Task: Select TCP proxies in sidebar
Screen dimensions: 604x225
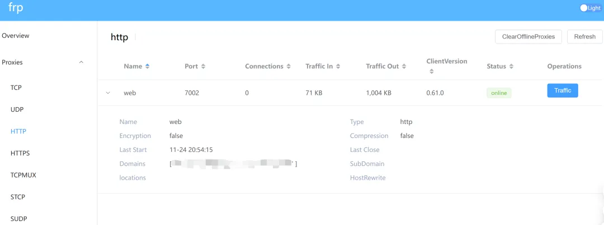Action: click(x=16, y=88)
